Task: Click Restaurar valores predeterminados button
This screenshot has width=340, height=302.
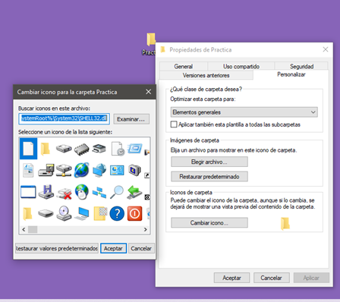Action: pyautogui.click(x=57, y=248)
